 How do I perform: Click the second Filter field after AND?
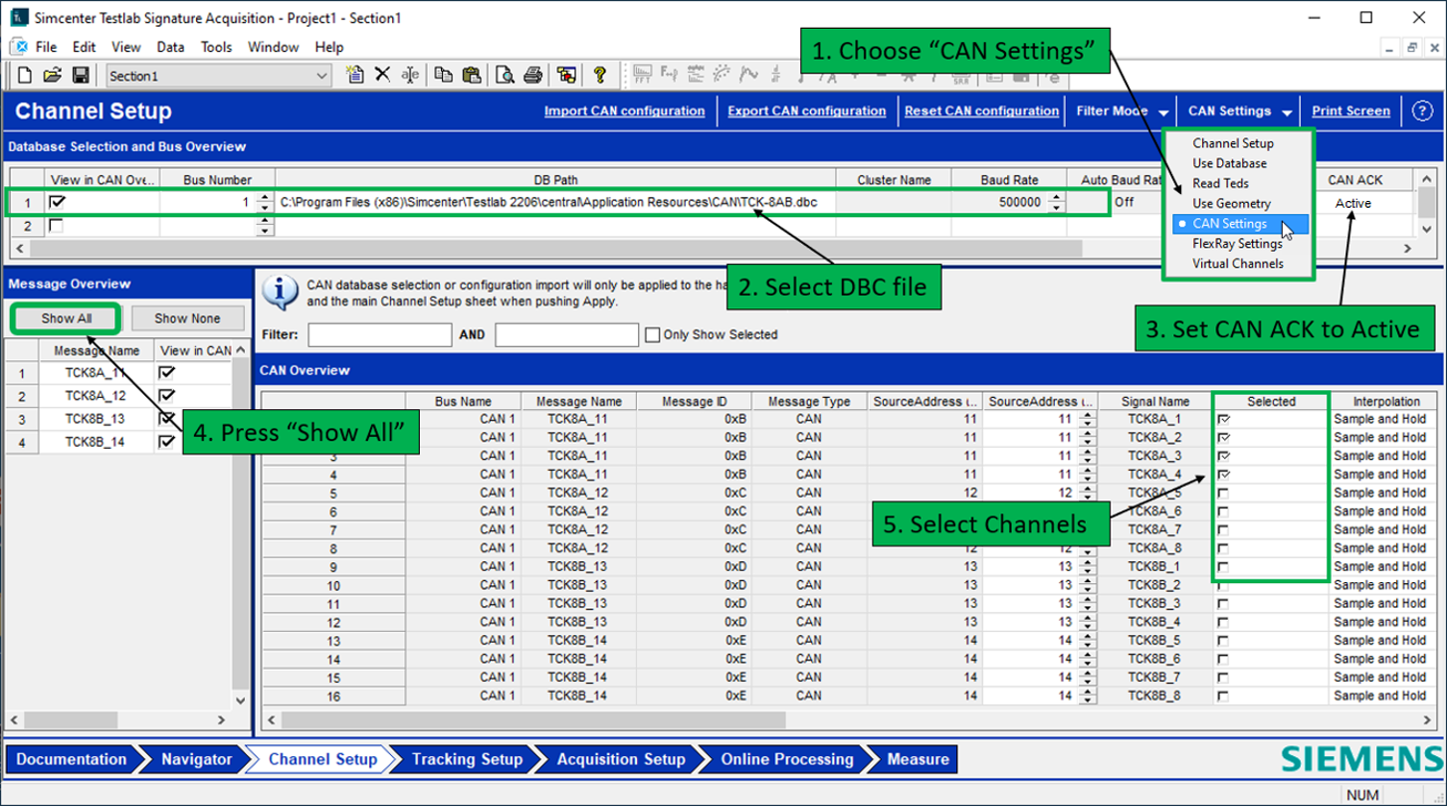click(566, 335)
